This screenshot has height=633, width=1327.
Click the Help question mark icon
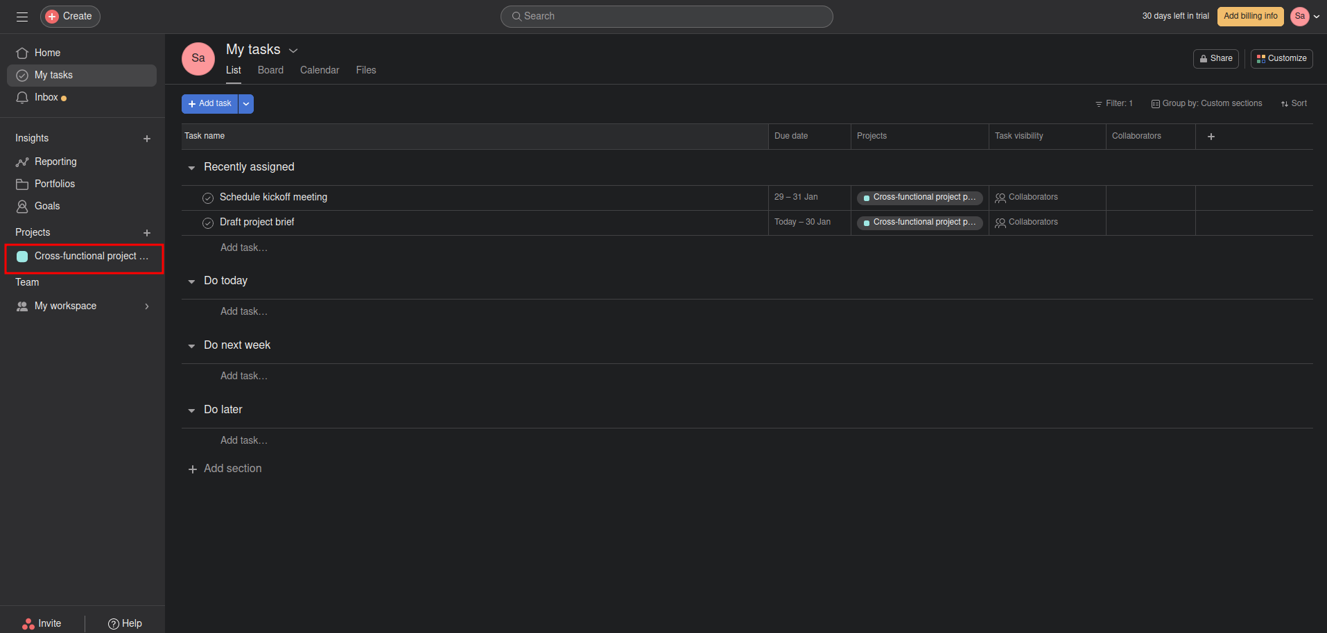(x=114, y=624)
